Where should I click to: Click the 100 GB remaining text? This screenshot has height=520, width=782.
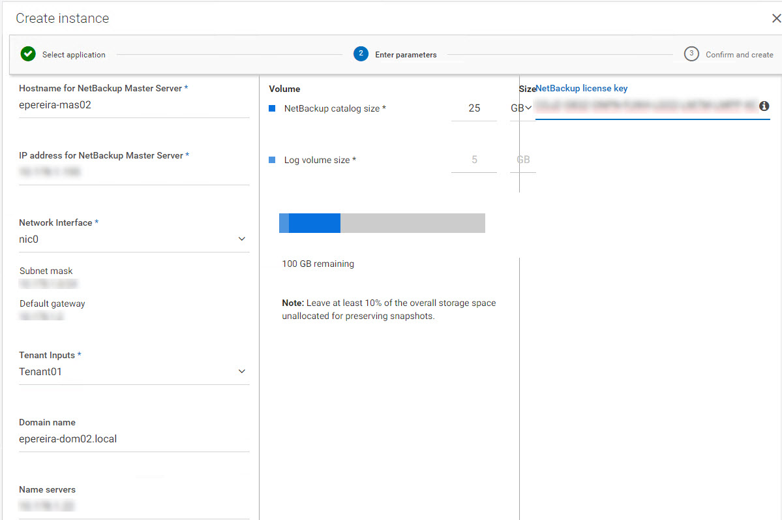318,264
